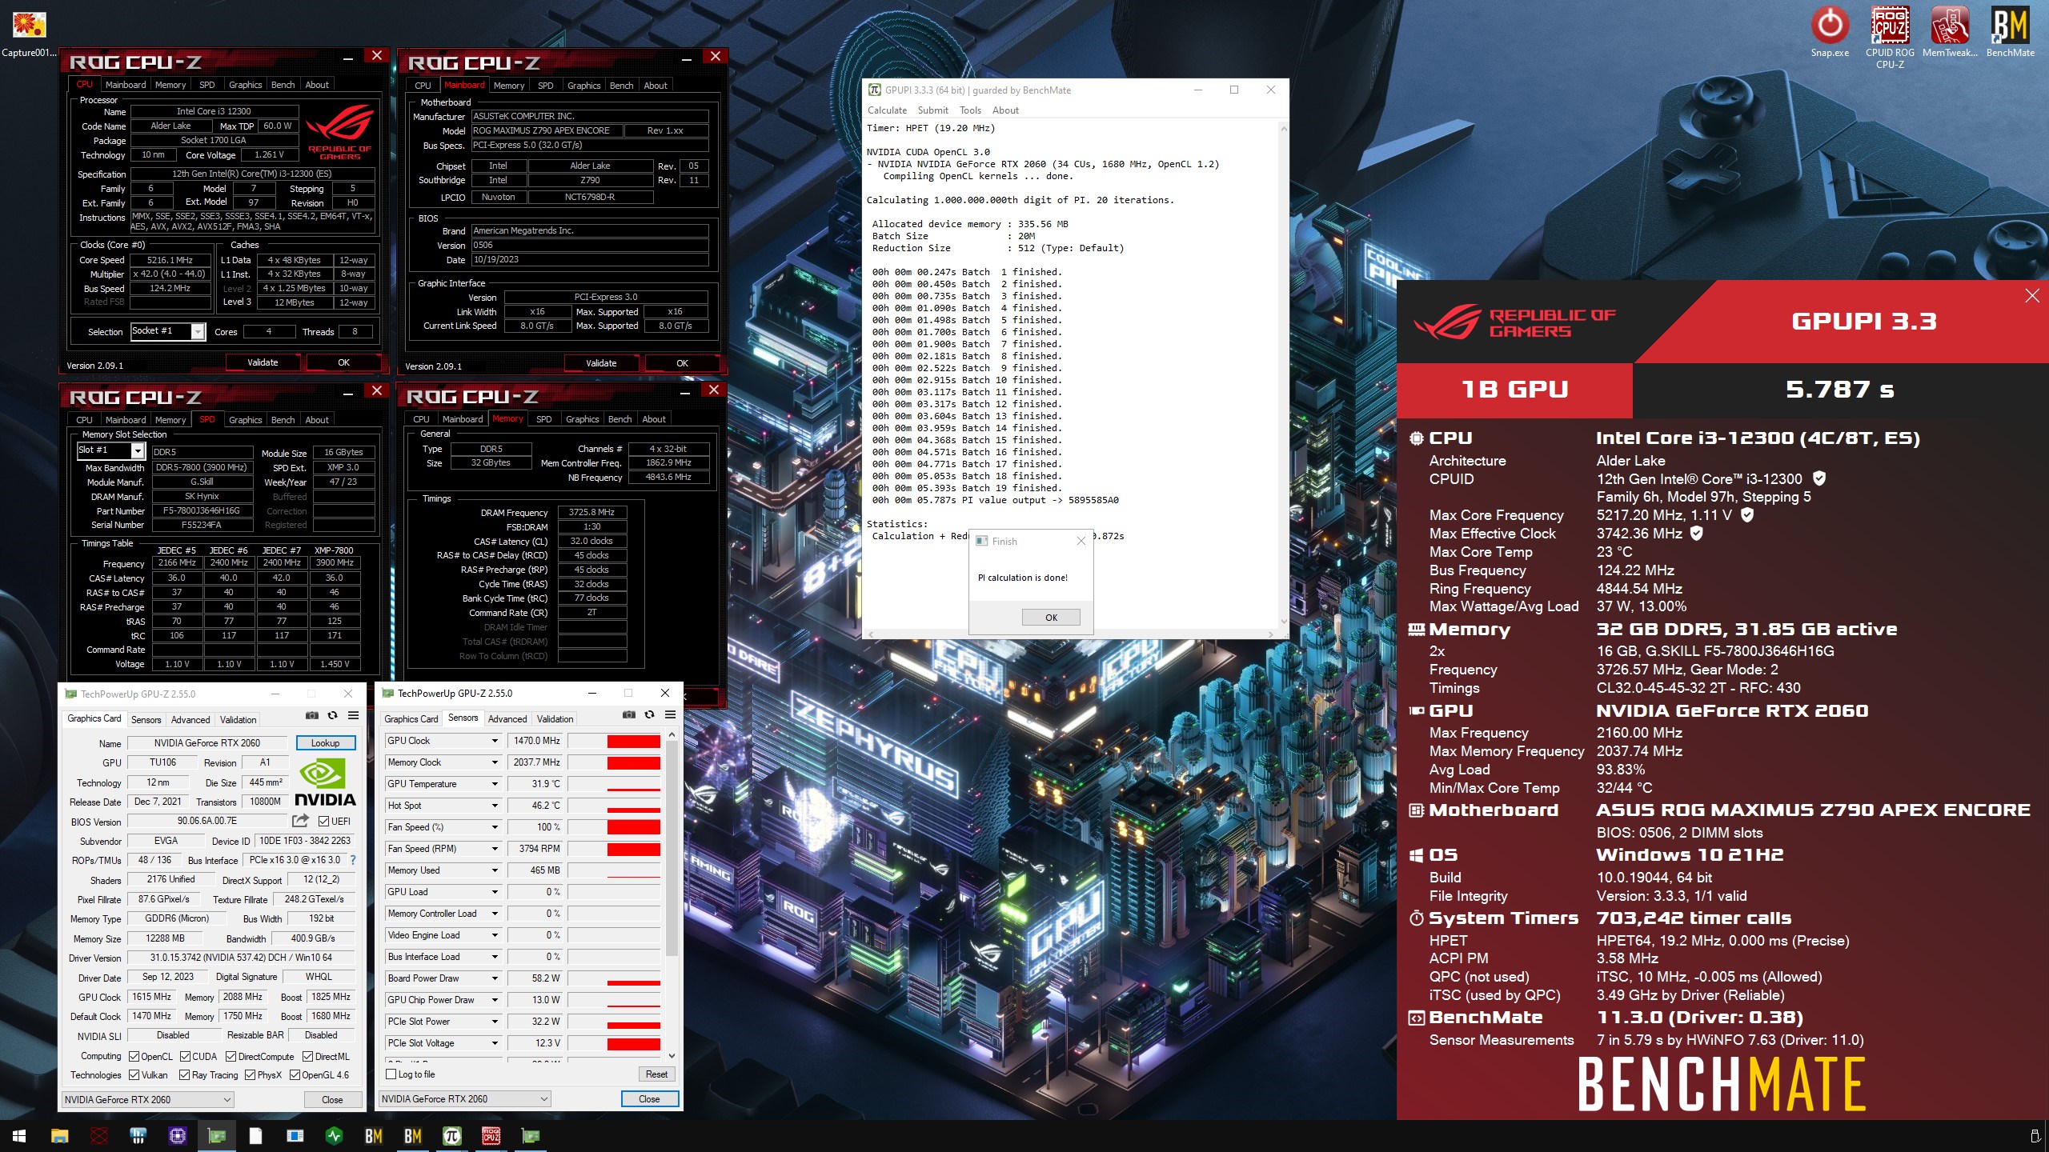2049x1152 pixels.
Task: Expand the GPU Clock sensor dropdown
Action: (495, 741)
